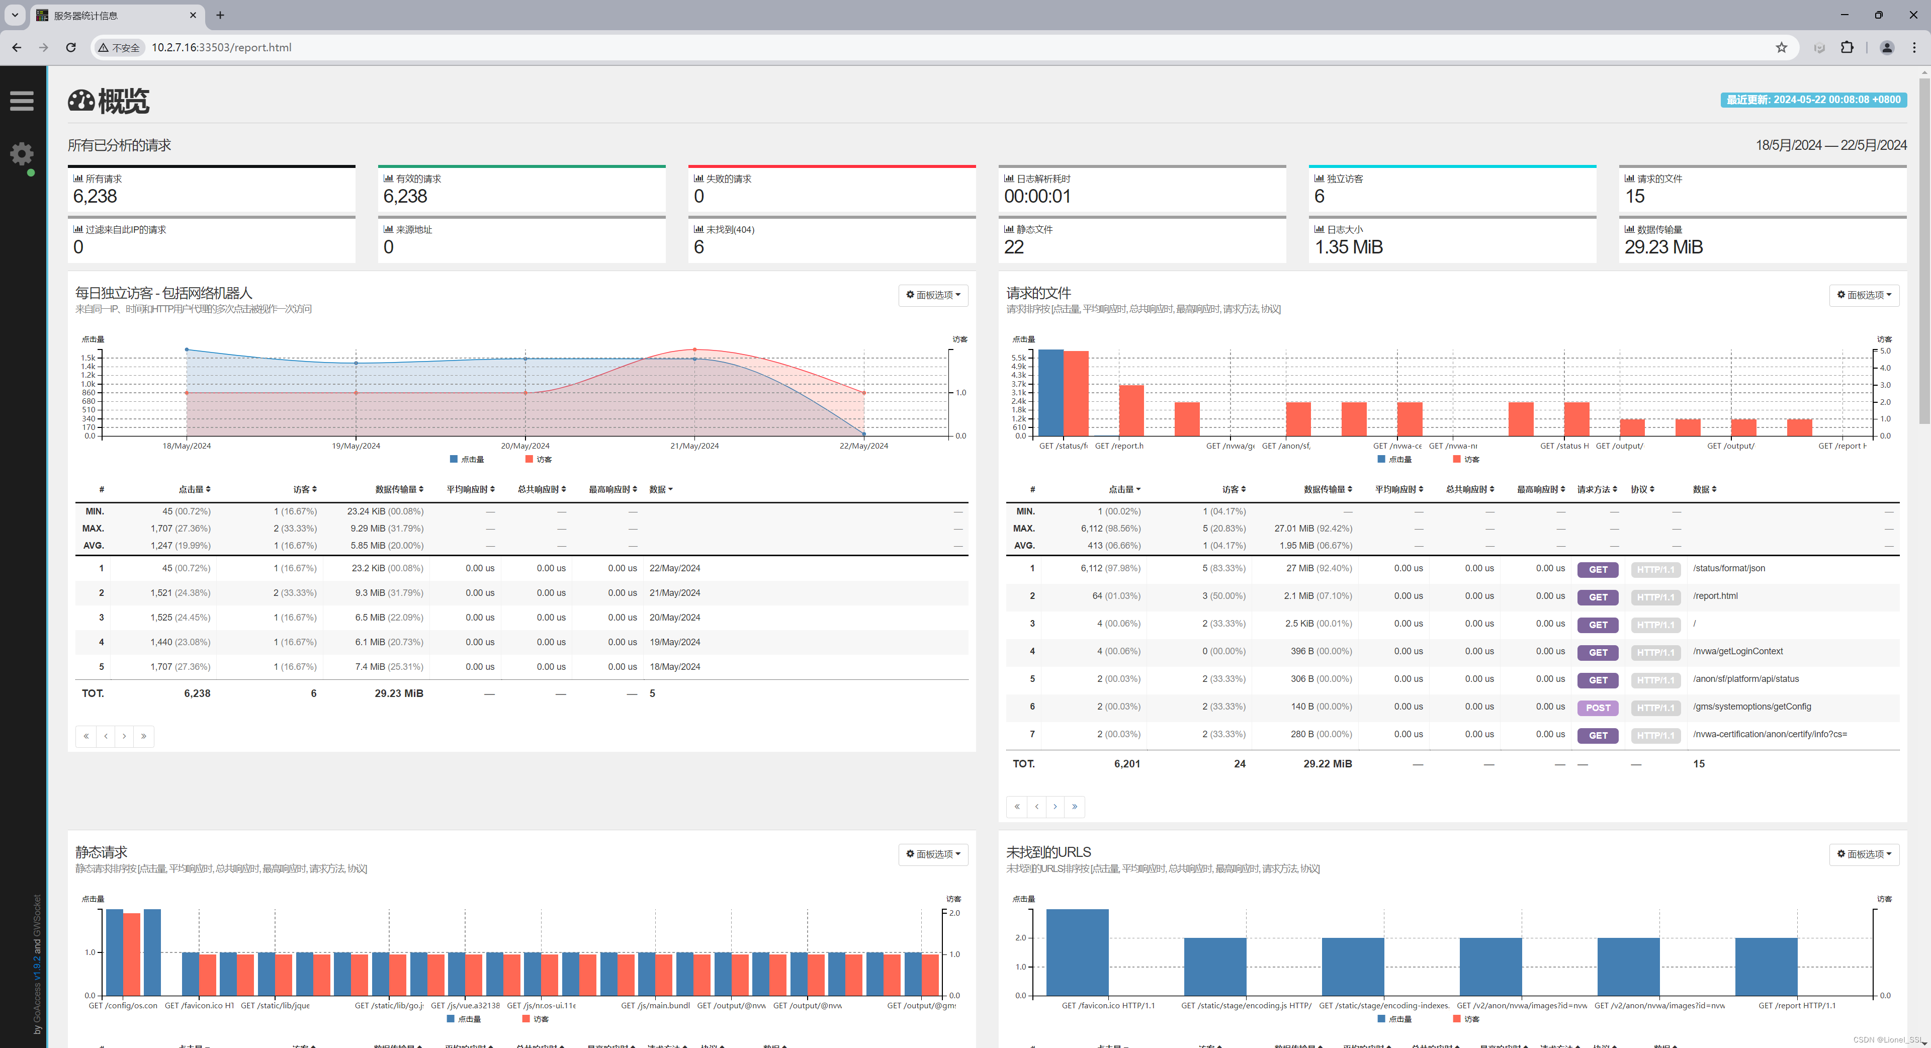The width and height of the screenshot is (1931, 1048).
Task: Go to last page of 请求的文件 table
Action: pyautogui.click(x=1075, y=807)
